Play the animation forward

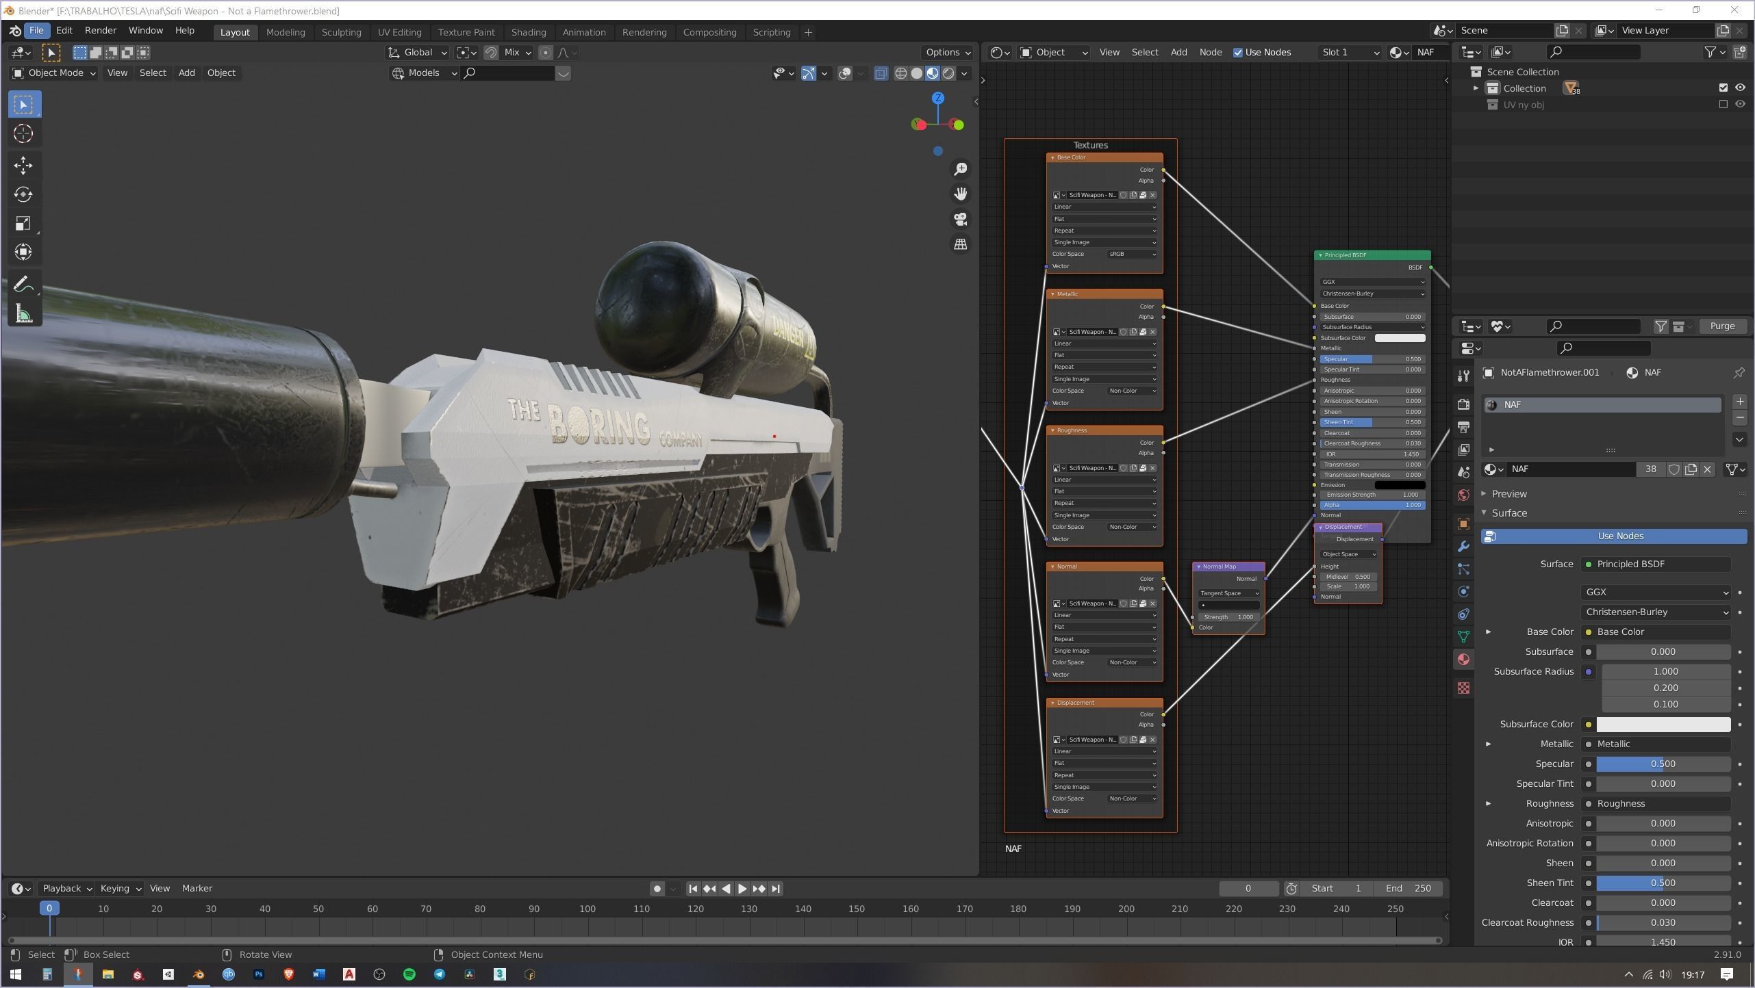coord(742,888)
